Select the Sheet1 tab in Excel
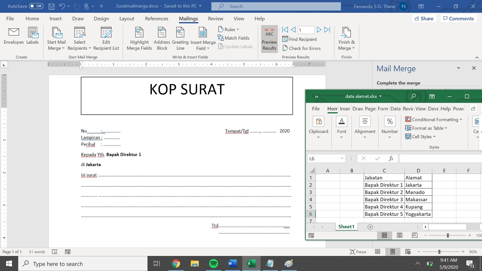482x271 pixels. 346,226
